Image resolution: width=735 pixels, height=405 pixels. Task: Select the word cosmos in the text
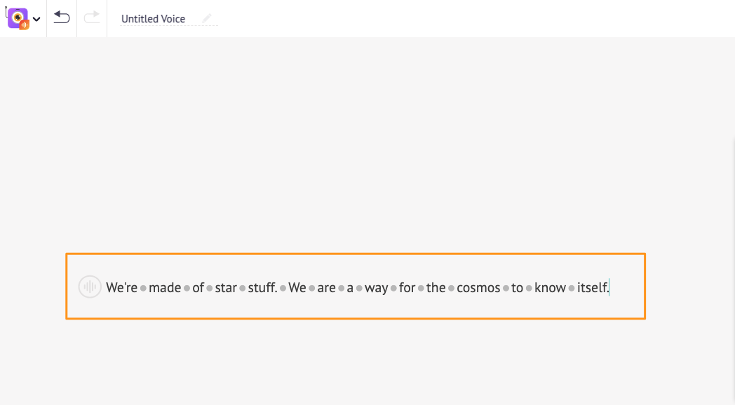[478, 287]
